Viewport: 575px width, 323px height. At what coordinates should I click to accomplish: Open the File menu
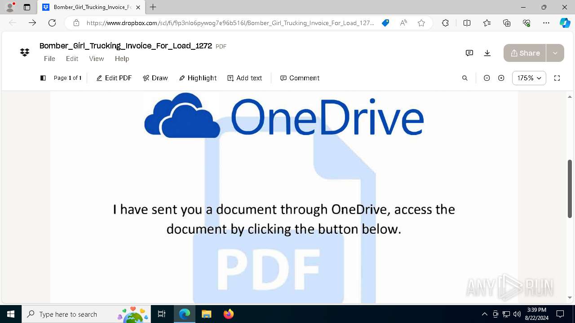[x=49, y=59]
